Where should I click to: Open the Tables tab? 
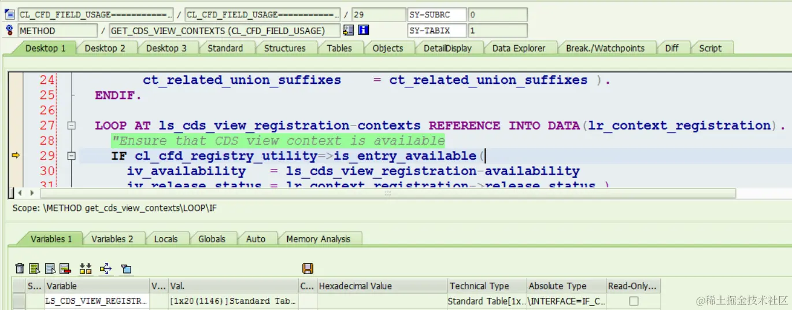coord(339,48)
